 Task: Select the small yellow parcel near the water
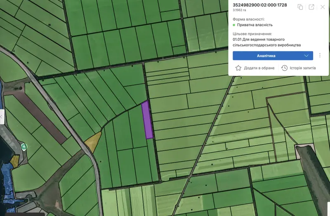click(15, 161)
